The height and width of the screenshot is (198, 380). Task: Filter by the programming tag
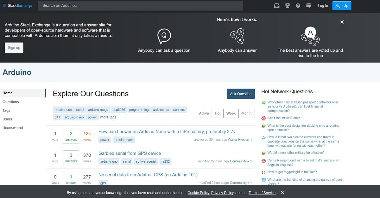[x=139, y=110]
